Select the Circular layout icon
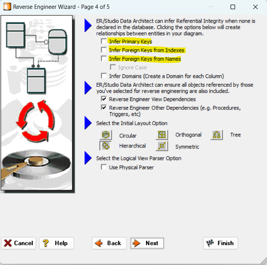 pos(106,135)
